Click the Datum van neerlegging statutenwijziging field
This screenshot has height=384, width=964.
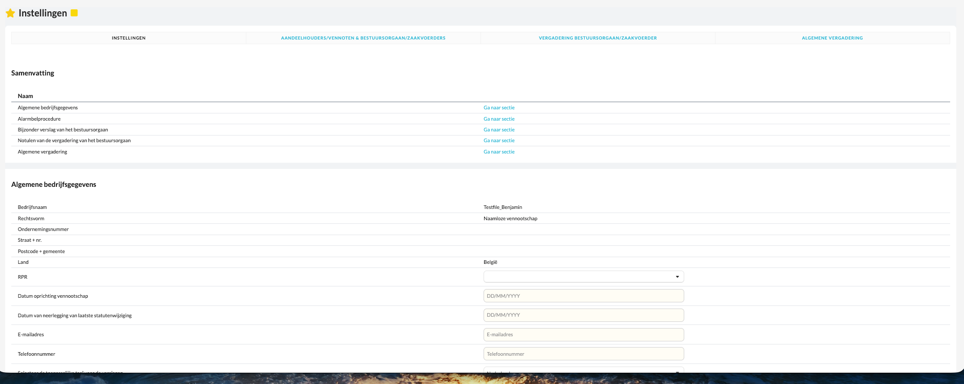click(584, 315)
